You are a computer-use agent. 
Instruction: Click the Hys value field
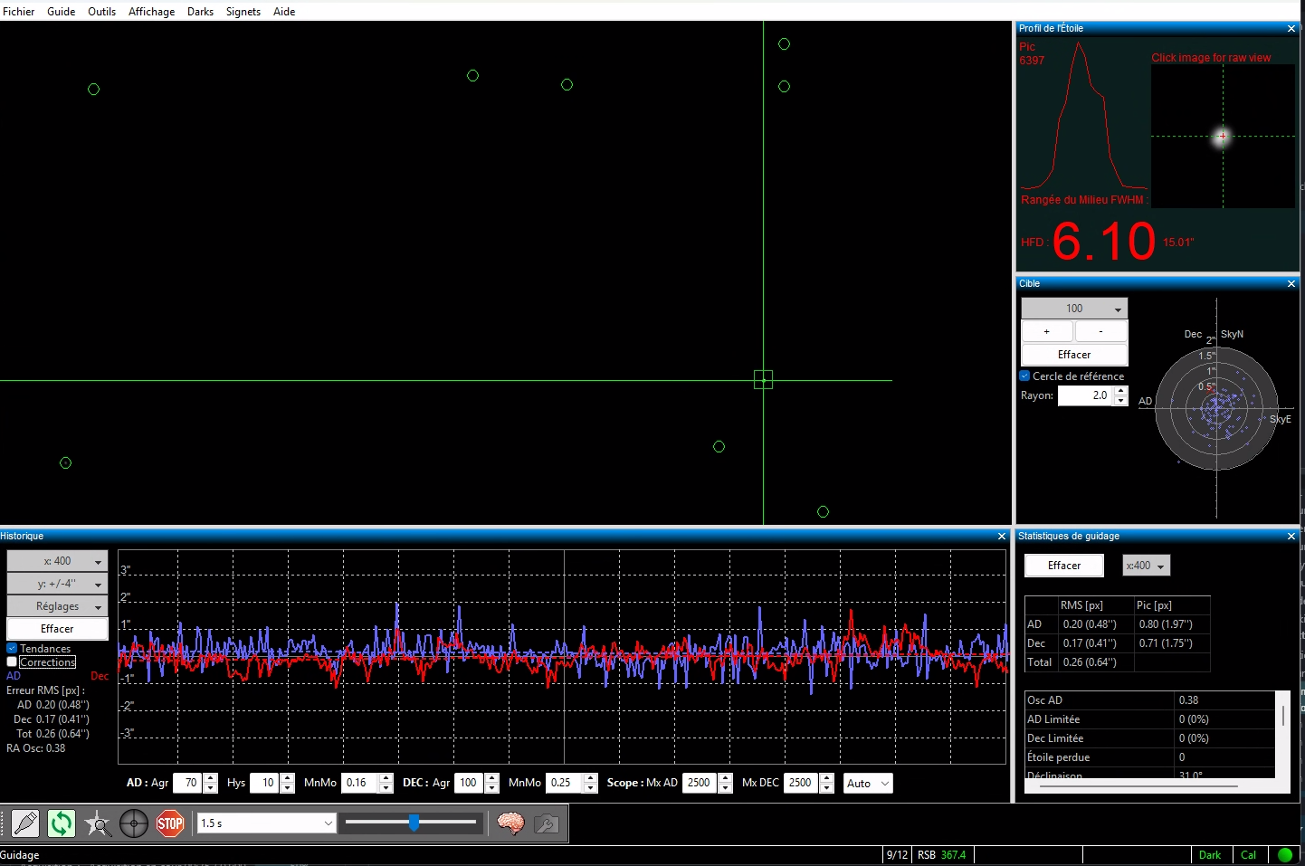pyautogui.click(x=265, y=783)
